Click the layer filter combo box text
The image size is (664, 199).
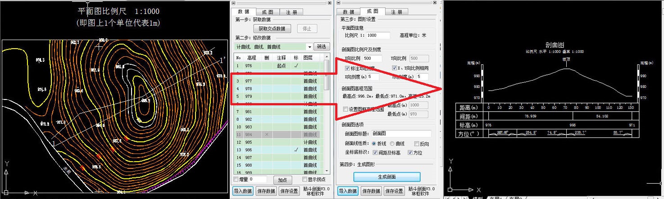[x=271, y=47]
